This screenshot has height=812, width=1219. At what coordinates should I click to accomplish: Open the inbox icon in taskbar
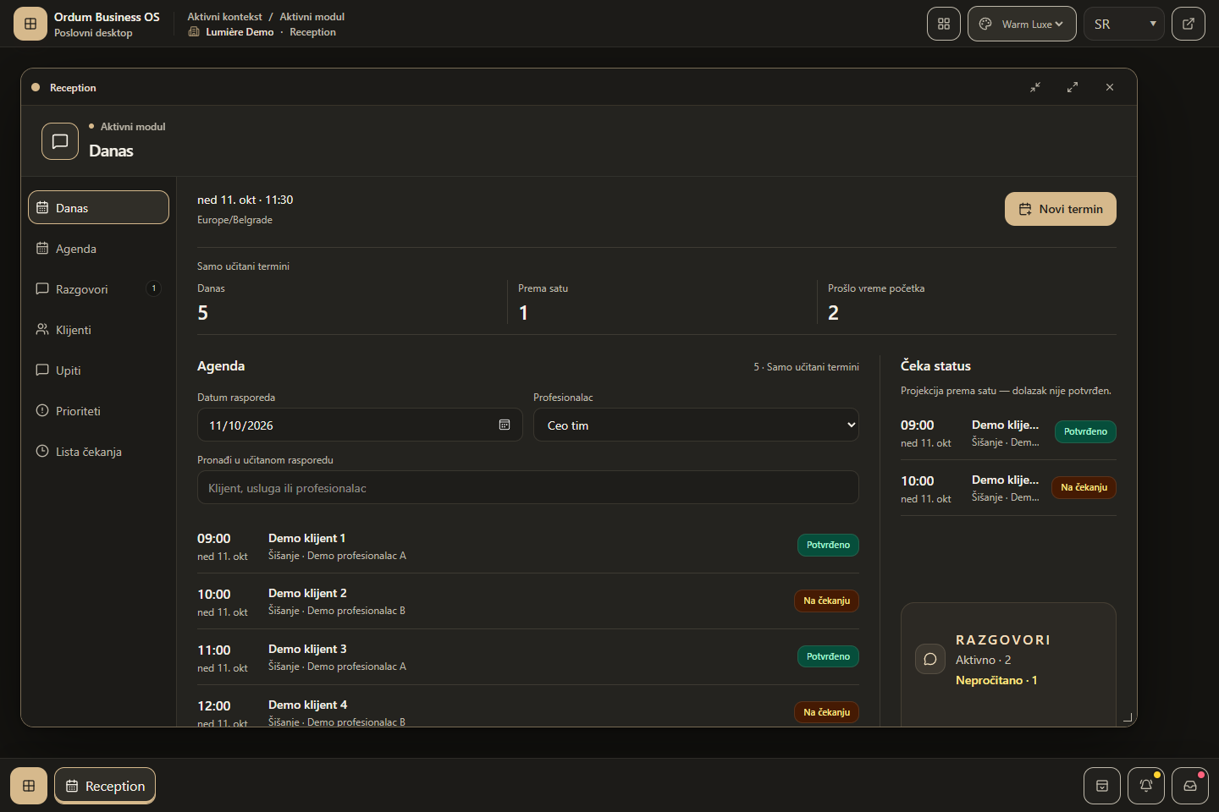pyautogui.click(x=1190, y=786)
